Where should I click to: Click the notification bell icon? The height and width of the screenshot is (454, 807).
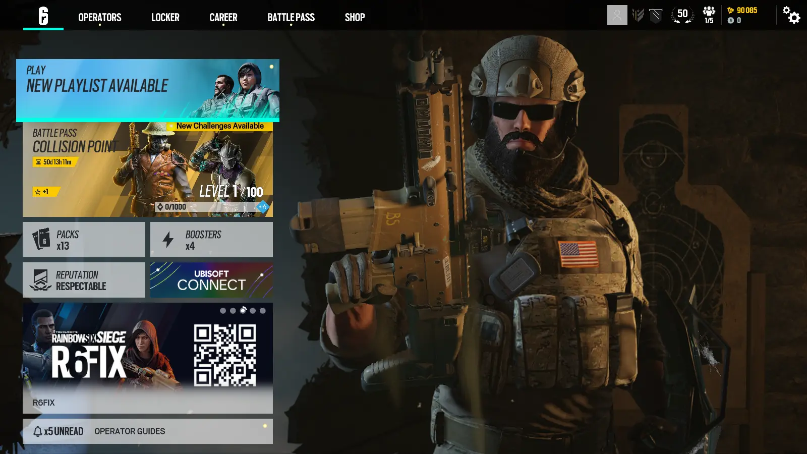(37, 431)
